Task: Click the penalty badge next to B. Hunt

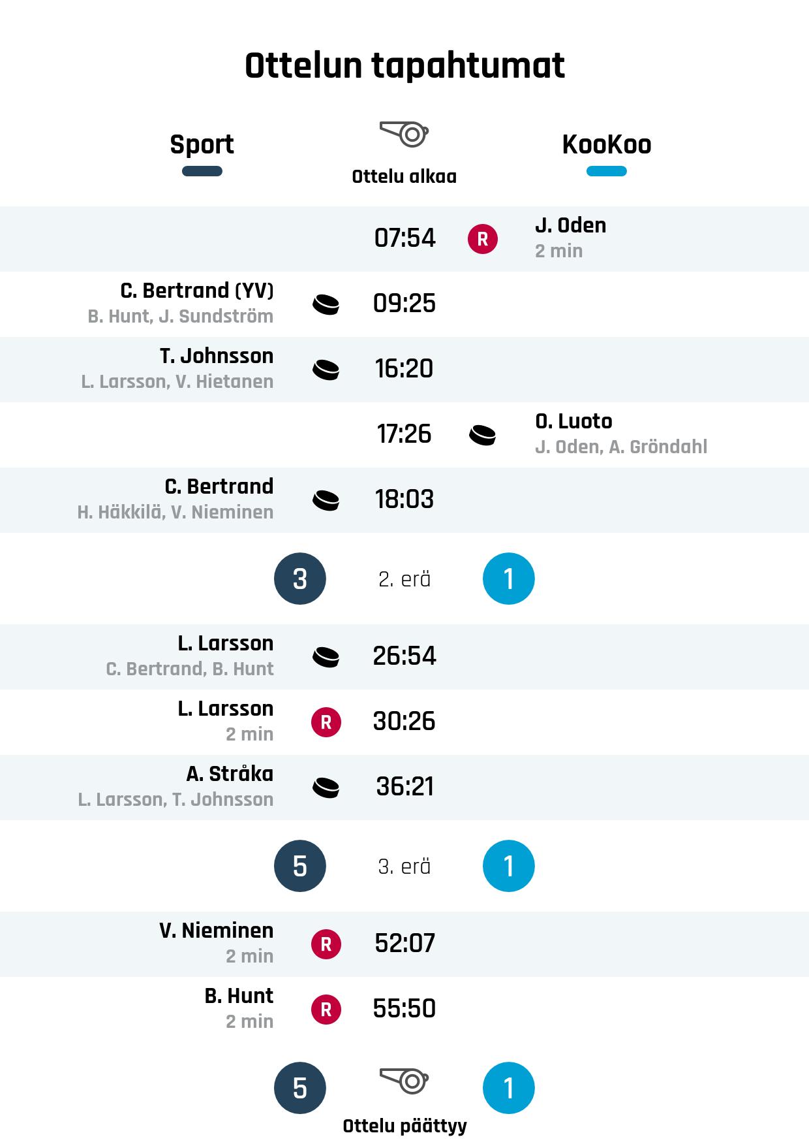Action: click(x=326, y=1010)
